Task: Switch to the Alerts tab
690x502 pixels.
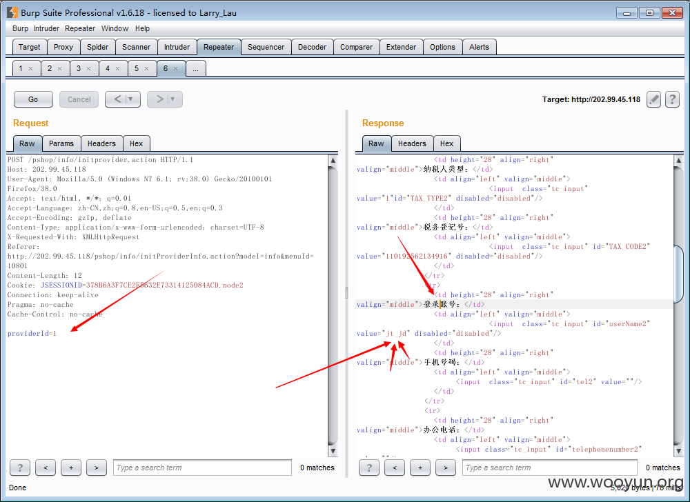Action: pos(480,47)
